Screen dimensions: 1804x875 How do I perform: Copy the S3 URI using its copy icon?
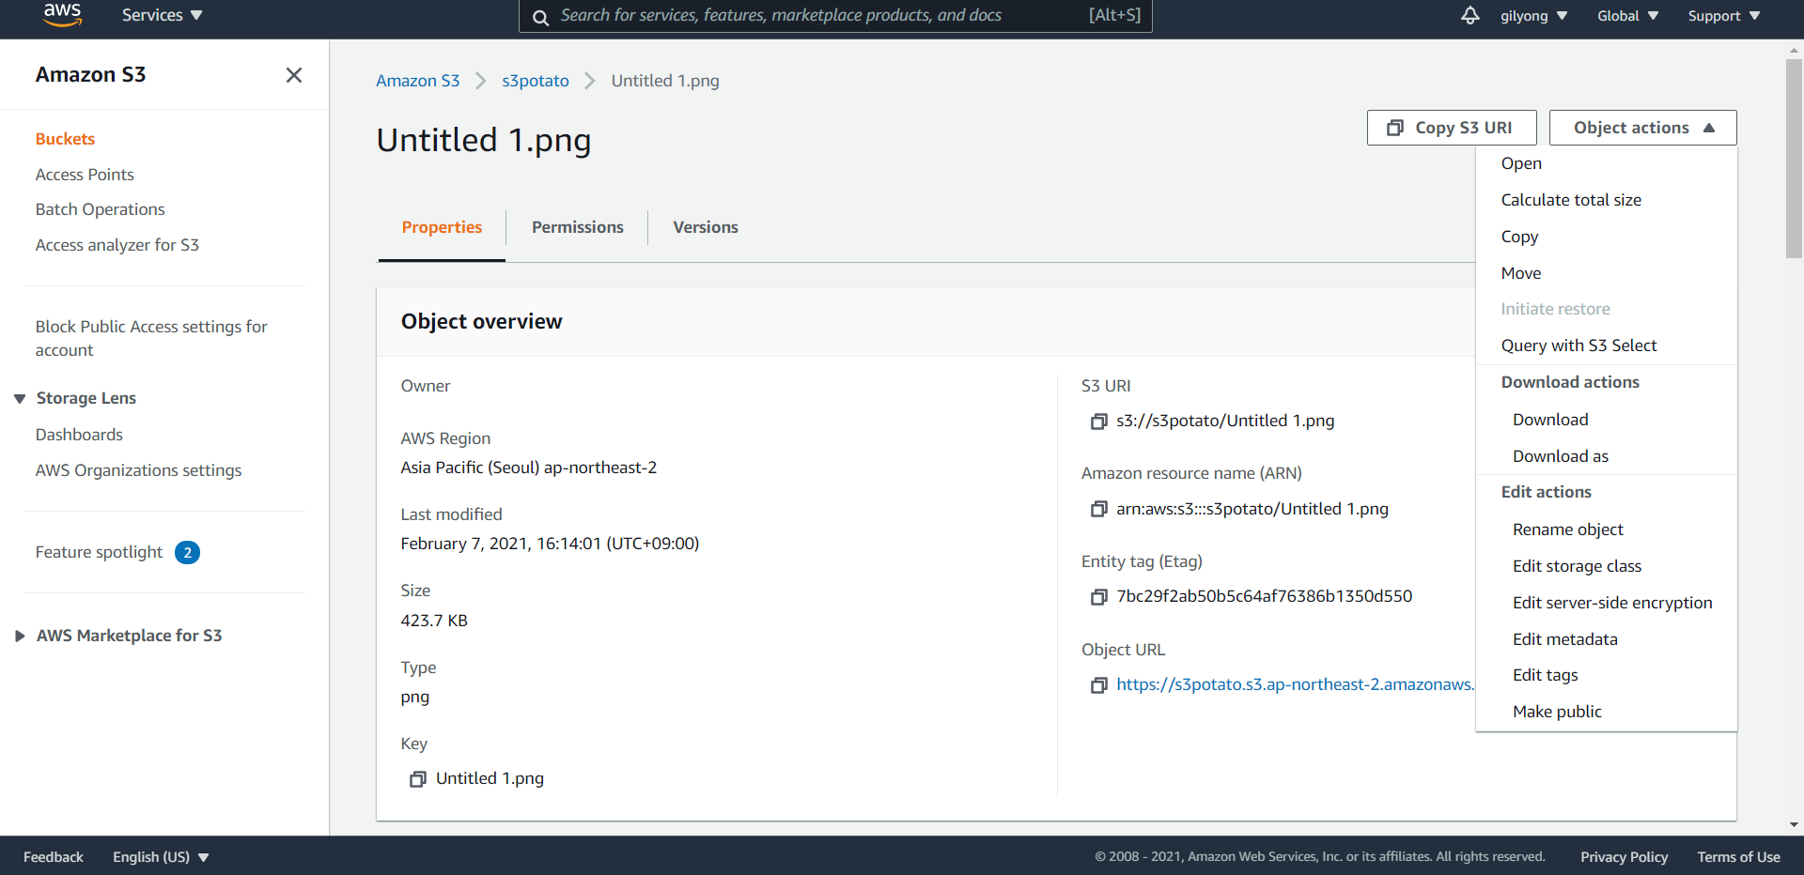click(x=1098, y=422)
